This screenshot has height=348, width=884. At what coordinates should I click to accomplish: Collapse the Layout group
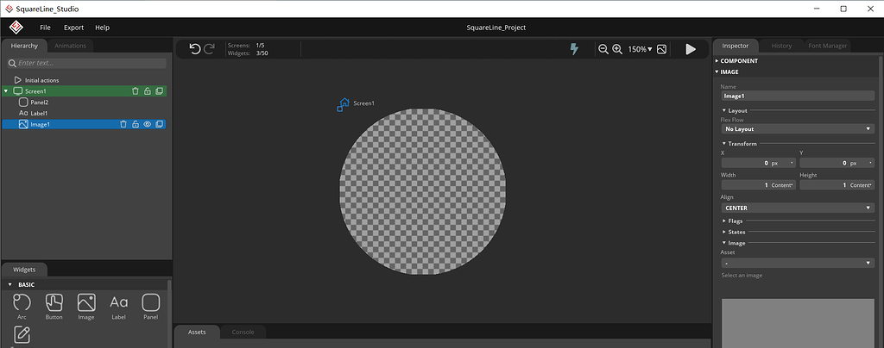tap(724, 111)
